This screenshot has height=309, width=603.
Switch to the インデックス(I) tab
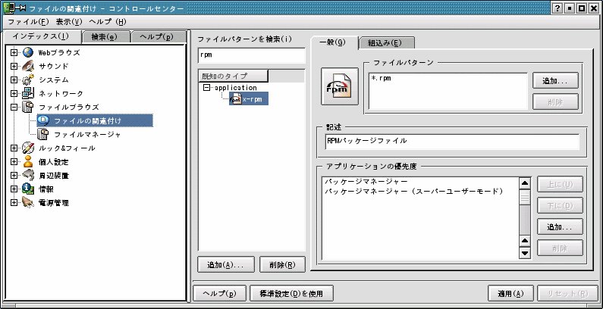point(41,36)
